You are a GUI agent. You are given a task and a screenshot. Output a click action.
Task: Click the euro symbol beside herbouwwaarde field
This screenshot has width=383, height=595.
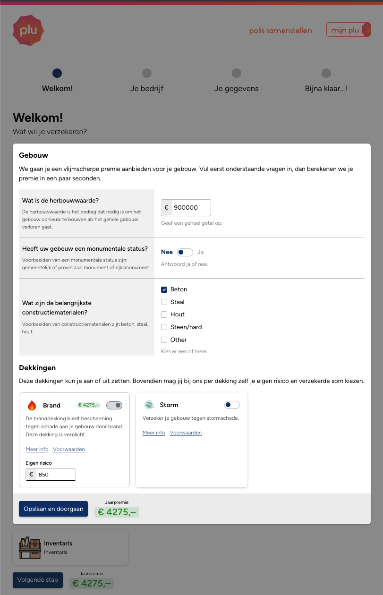coord(166,208)
